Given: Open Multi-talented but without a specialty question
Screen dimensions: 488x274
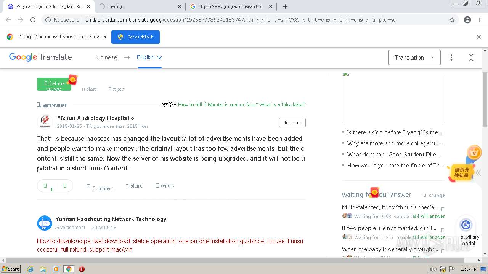Looking at the screenshot, I should tap(390, 207).
